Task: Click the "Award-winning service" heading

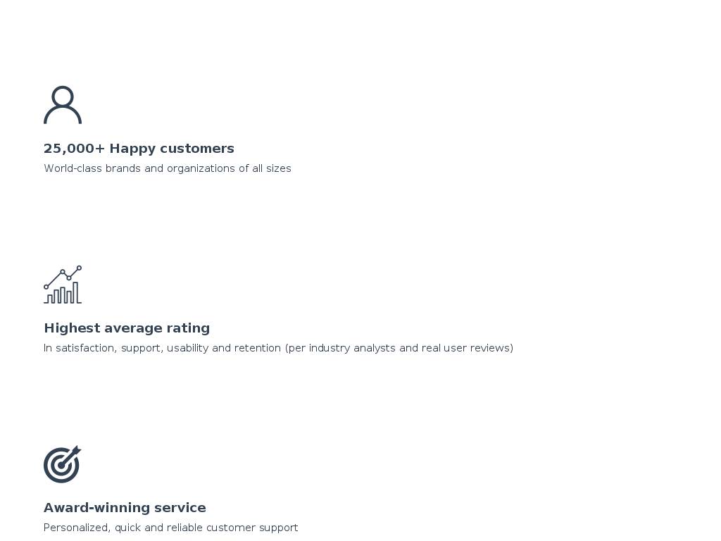Action: [x=125, y=508]
